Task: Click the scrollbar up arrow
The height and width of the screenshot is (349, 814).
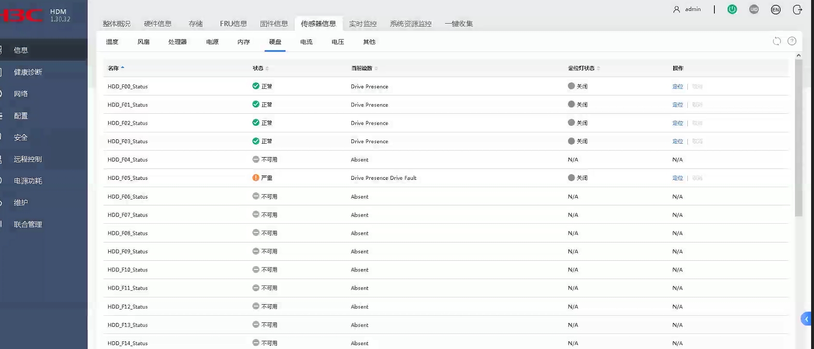Action: tap(799, 55)
